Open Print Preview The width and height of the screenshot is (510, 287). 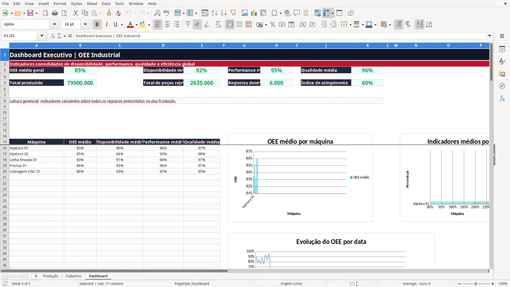click(64, 13)
